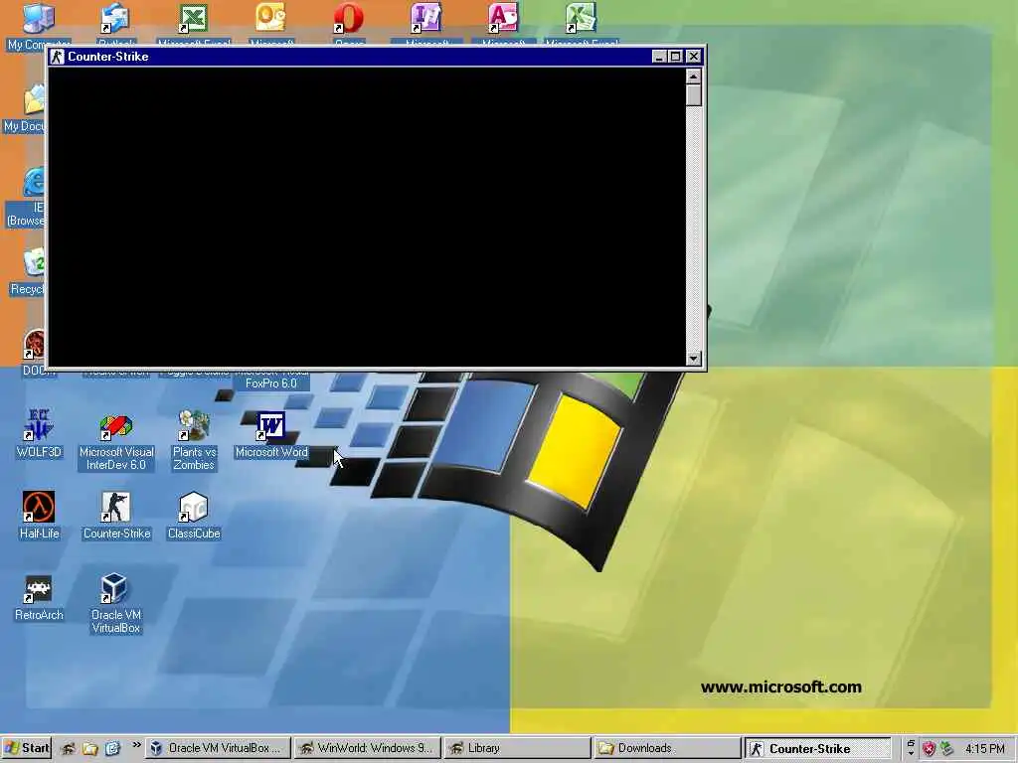Open the folder icon in quick launch
The height and width of the screenshot is (763, 1018).
[x=90, y=748]
